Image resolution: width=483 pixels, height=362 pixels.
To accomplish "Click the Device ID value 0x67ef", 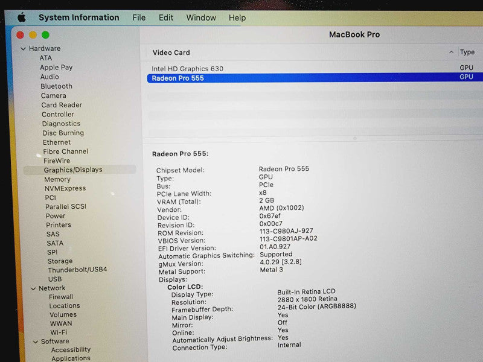I will pos(270,216).
